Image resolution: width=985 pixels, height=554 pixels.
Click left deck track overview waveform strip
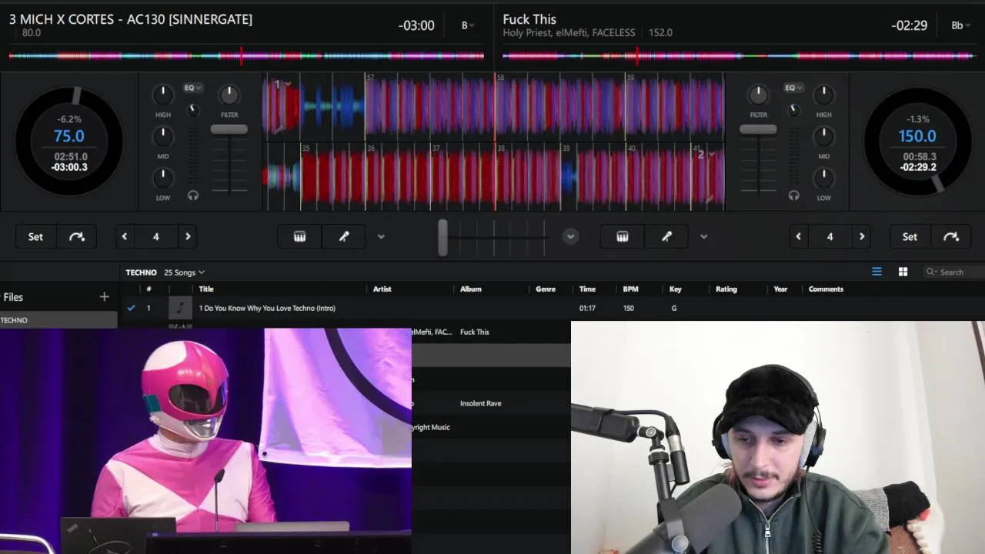(x=246, y=55)
